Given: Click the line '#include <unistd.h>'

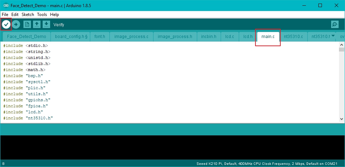Looking at the screenshot, I should (x=27, y=58).
